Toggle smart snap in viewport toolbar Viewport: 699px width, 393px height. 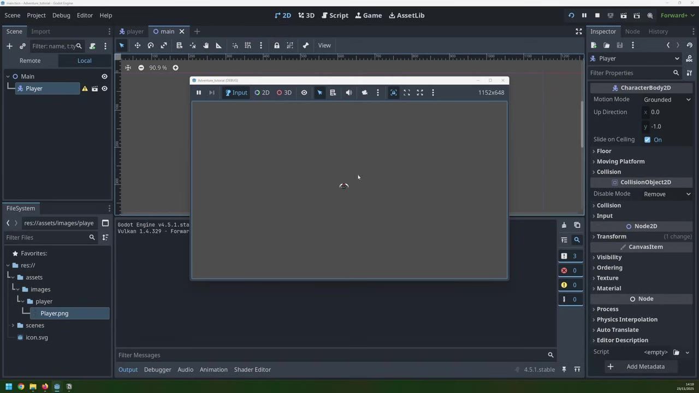(x=235, y=45)
